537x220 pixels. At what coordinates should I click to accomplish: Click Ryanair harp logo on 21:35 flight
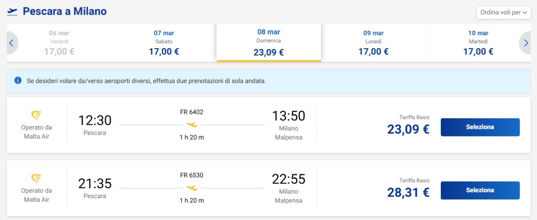pyautogui.click(x=37, y=179)
